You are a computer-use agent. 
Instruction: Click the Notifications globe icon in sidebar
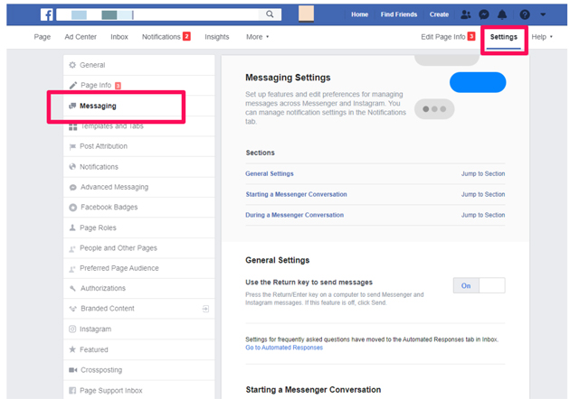click(x=72, y=166)
